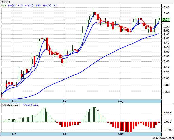Image resolution: width=174 pixels, height=140 pixels.
Task: Click the 3.80 price axis label
Action: [x=166, y=56]
